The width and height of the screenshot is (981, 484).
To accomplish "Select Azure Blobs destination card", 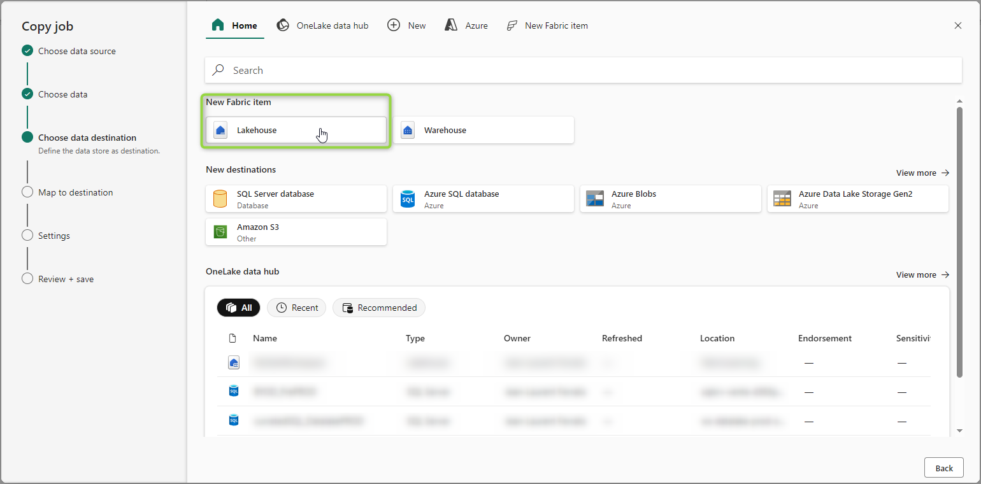I will [671, 199].
